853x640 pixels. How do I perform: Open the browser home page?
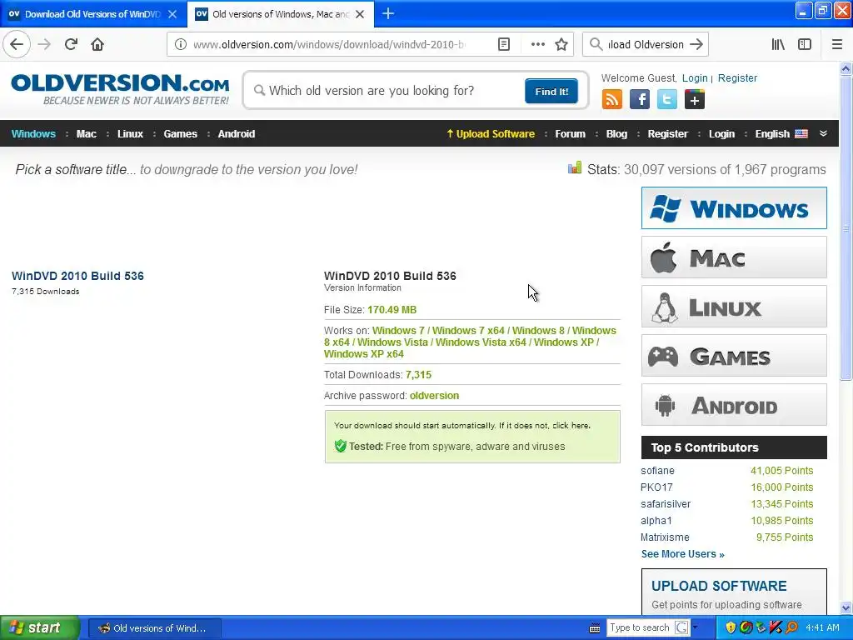coord(97,44)
